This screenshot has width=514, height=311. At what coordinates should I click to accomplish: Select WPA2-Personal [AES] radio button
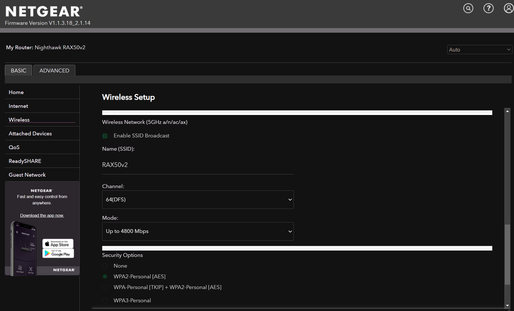point(105,277)
